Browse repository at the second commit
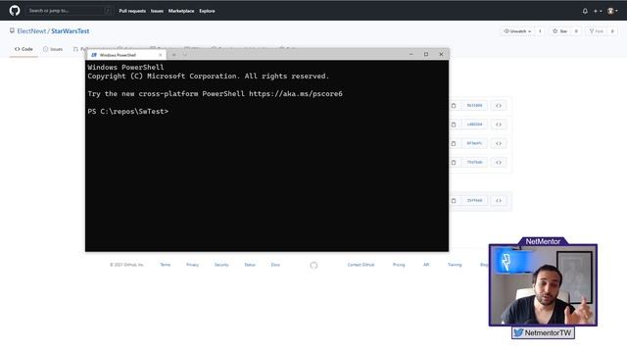The width and height of the screenshot is (627, 353). click(x=499, y=125)
